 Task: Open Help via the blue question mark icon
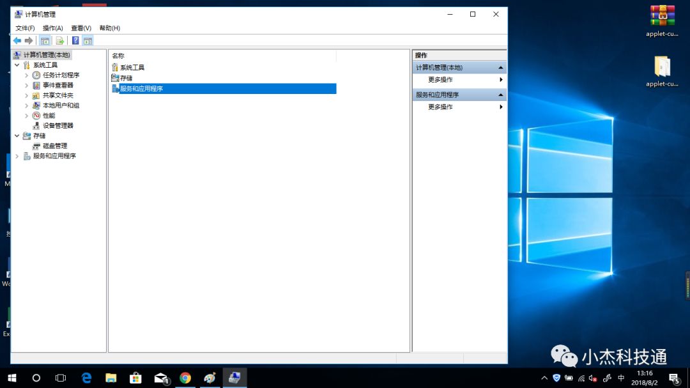pyautogui.click(x=75, y=40)
